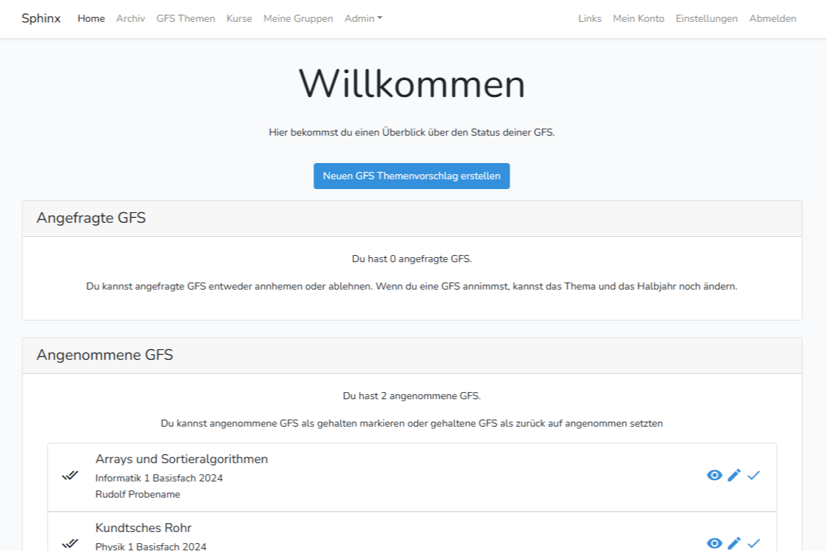Mark Arrays und Sortieralgorithmen as gehalten
The height and width of the screenshot is (551, 827).
point(754,475)
